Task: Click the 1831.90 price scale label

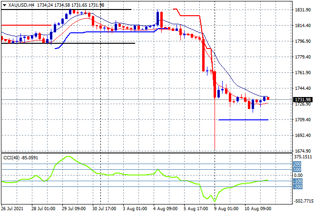Action: (303, 10)
